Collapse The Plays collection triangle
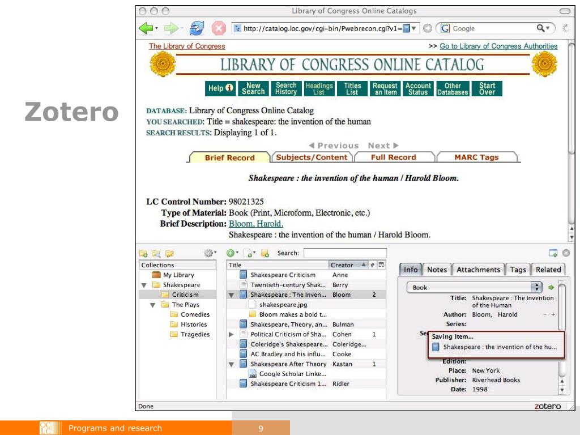This screenshot has width=580, height=435. (153, 305)
